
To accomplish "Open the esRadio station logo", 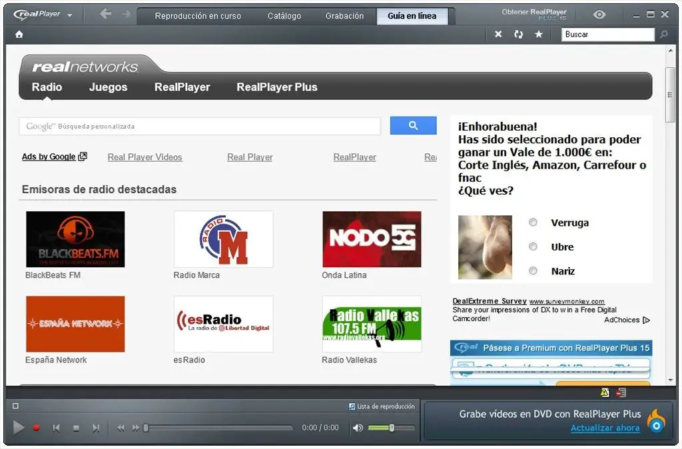I will coord(224,324).
